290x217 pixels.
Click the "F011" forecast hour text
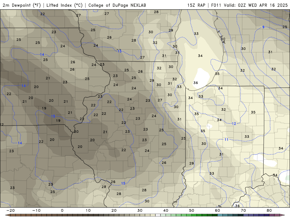(216, 5)
